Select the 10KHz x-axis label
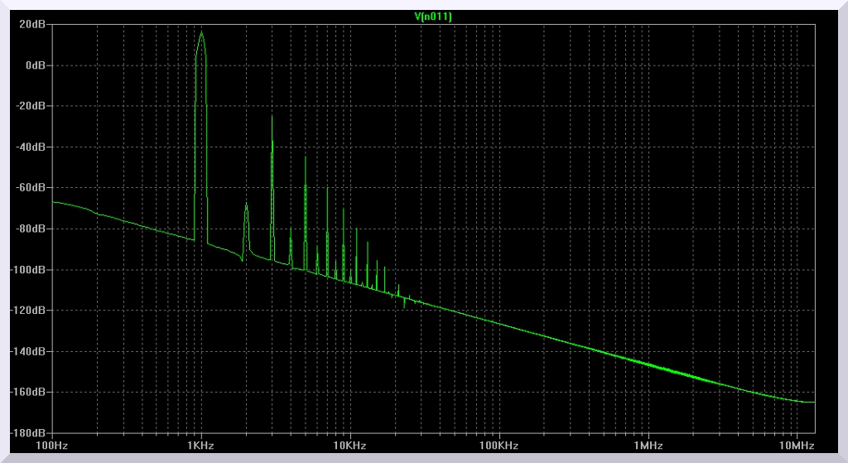 pyautogui.click(x=350, y=446)
